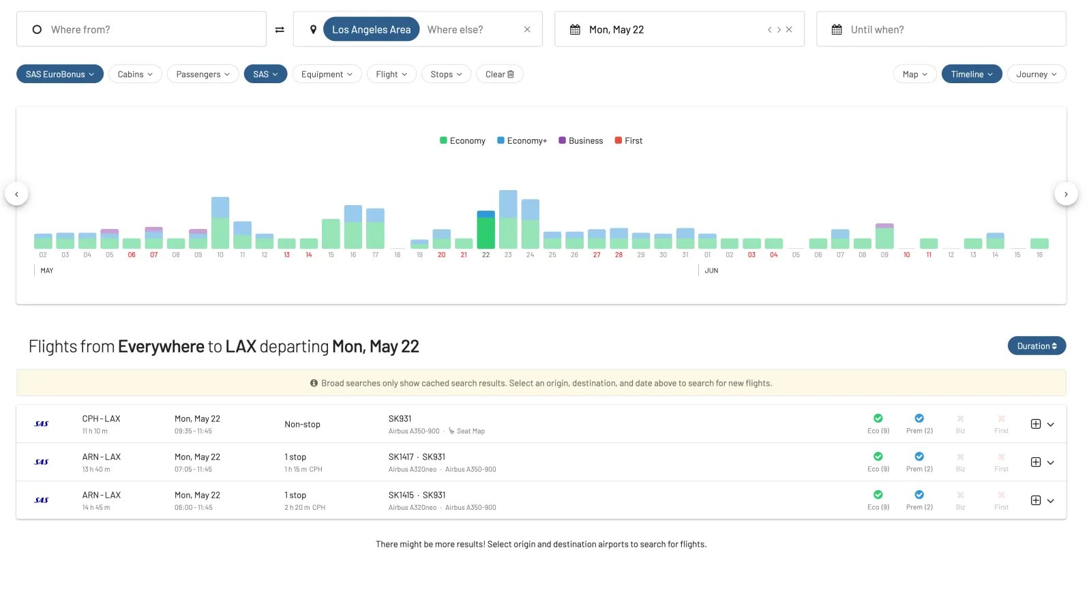The height and width of the screenshot is (593, 1091).
Task: Sort results by Duration
Action: (x=1036, y=346)
